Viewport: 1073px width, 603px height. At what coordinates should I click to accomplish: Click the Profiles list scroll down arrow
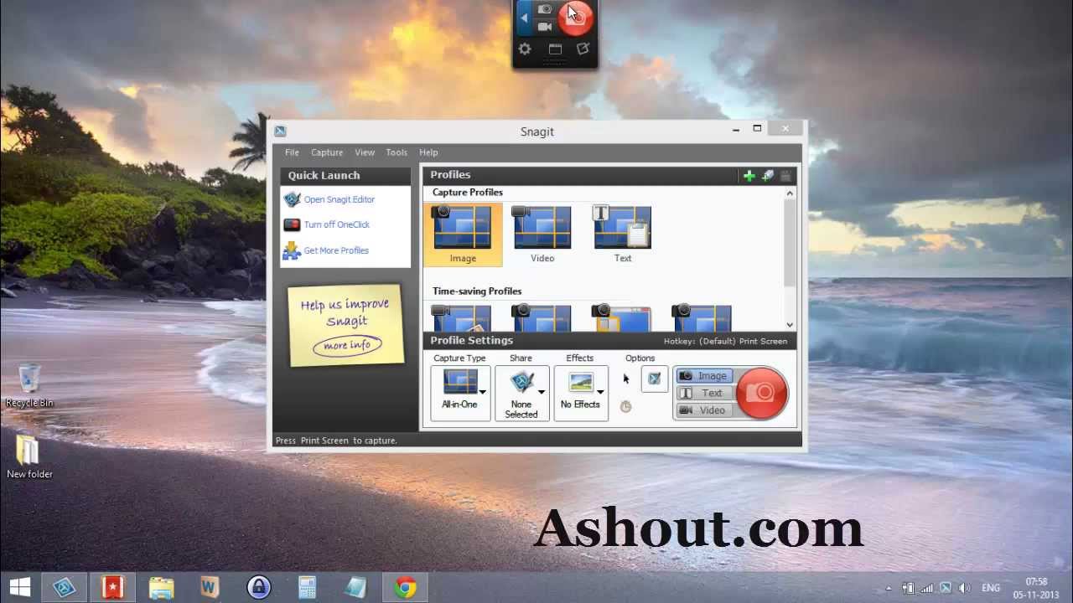coord(790,324)
